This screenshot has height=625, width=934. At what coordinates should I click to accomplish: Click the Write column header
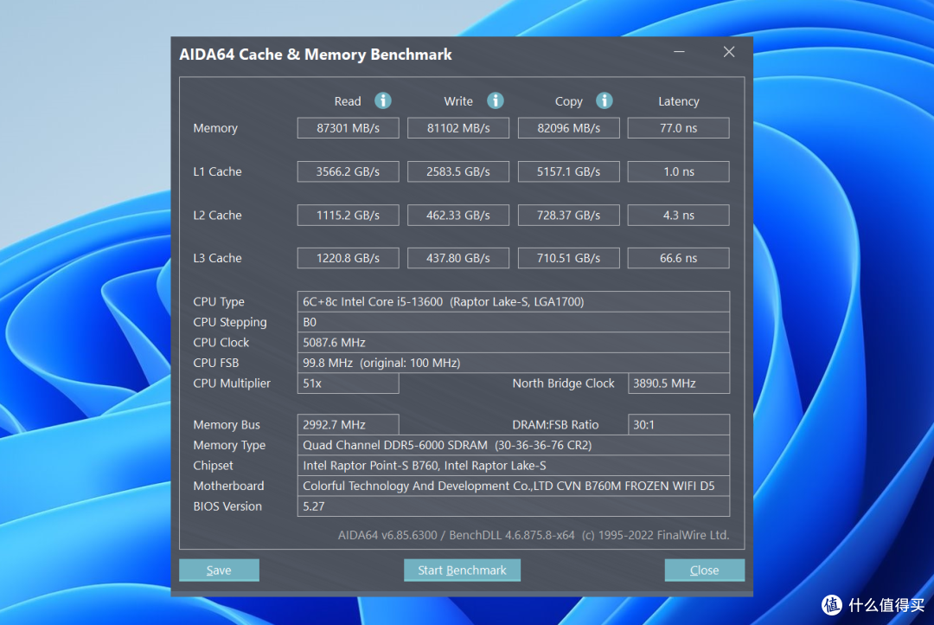point(458,101)
